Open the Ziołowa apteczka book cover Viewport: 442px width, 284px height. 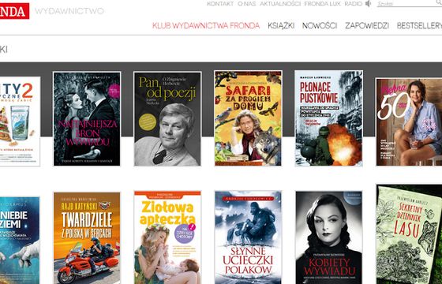coord(167,237)
